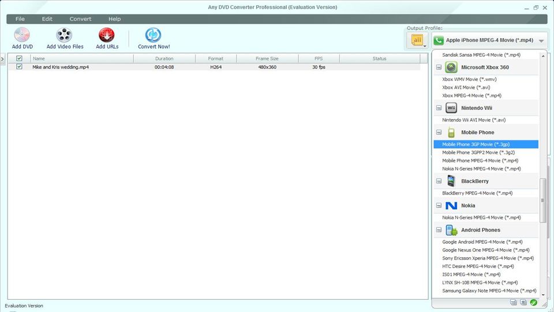Image resolution: width=554 pixels, height=312 pixels.
Task: Sort by the Duration column header
Action: coord(164,59)
